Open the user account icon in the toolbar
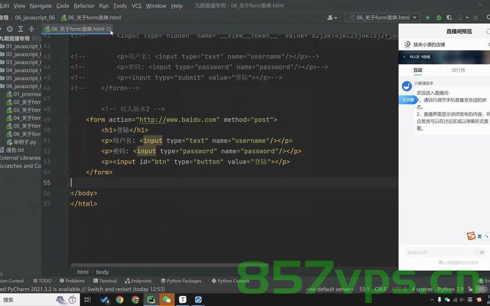 pyautogui.click(x=331, y=18)
